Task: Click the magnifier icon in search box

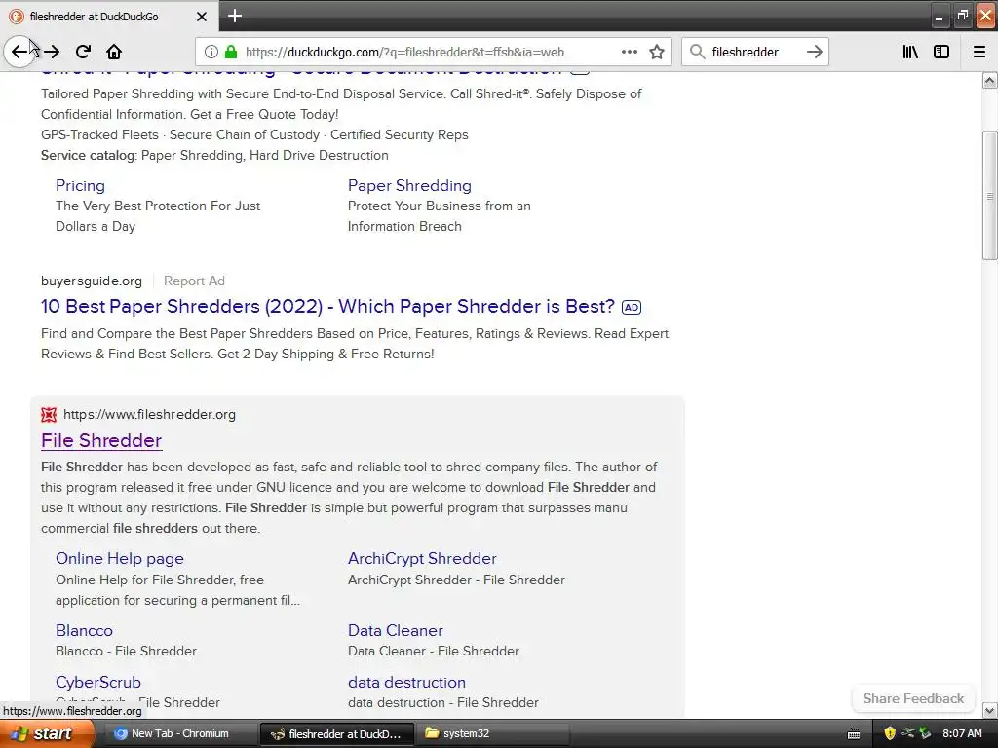Action: tap(698, 52)
